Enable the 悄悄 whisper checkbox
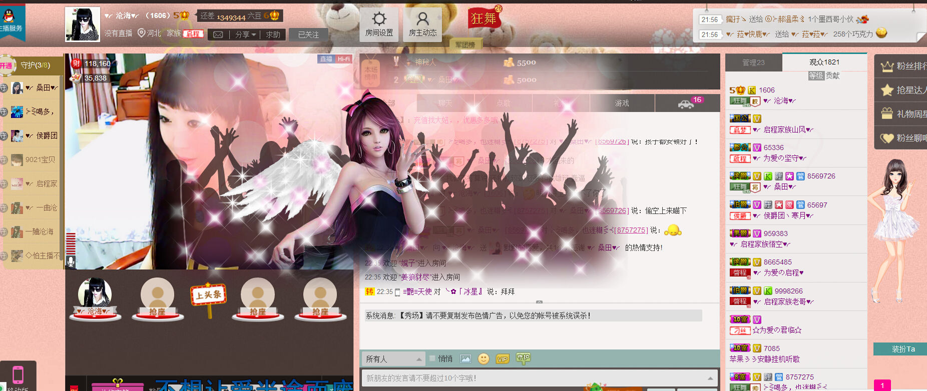The image size is (927, 391). pyautogui.click(x=432, y=358)
